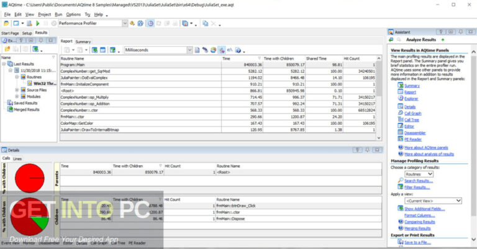Click the Assistant back arrow icon
Image resolution: width=477 pixels, height=249 pixels.
coord(391,40)
